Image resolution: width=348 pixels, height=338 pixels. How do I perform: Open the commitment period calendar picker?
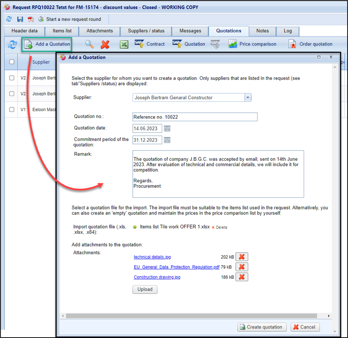pyautogui.click(x=167, y=140)
